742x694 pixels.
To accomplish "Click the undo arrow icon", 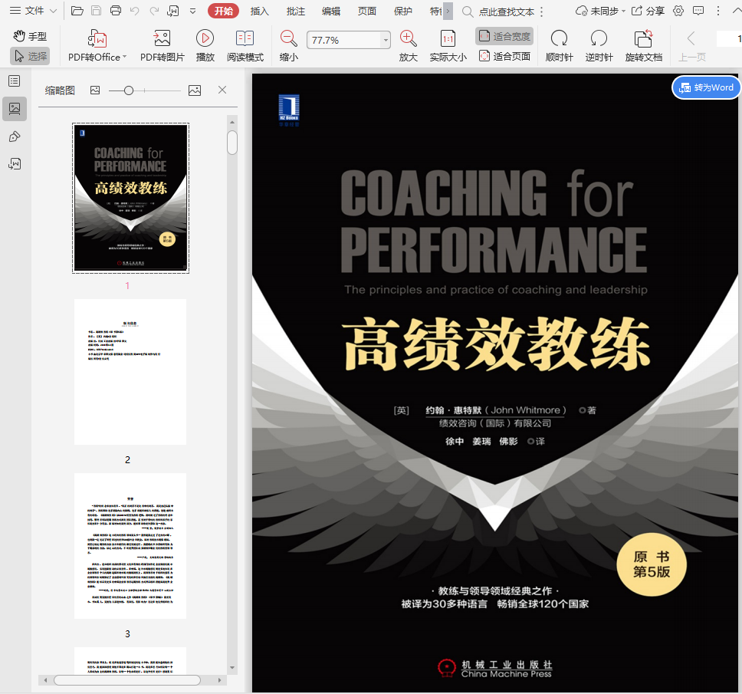I will tap(135, 11).
